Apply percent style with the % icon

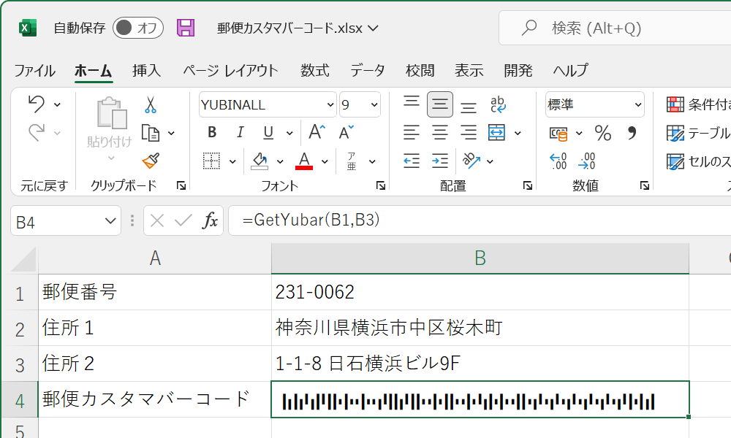pyautogui.click(x=602, y=132)
